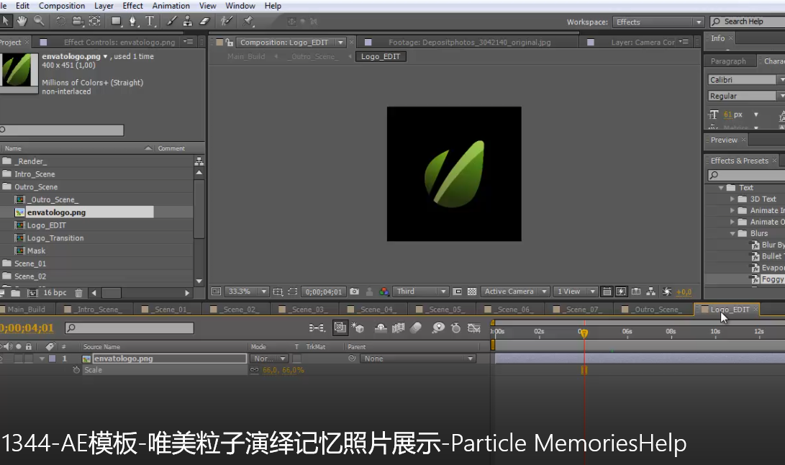Viewport: 785px width, 465px height.
Task: Select the Puppet Pin tool
Action: pyautogui.click(x=248, y=21)
